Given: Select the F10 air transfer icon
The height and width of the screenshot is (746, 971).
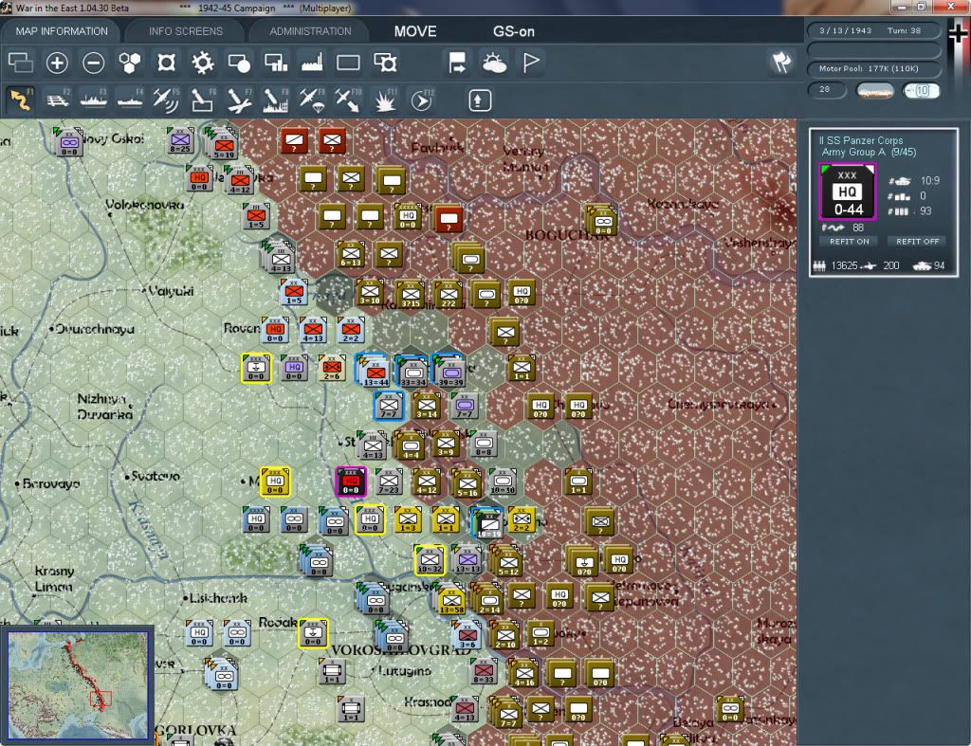Looking at the screenshot, I should 348,100.
